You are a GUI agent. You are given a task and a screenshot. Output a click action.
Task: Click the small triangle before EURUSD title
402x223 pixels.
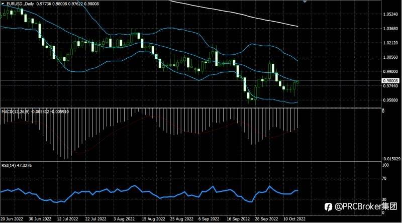(3, 4)
